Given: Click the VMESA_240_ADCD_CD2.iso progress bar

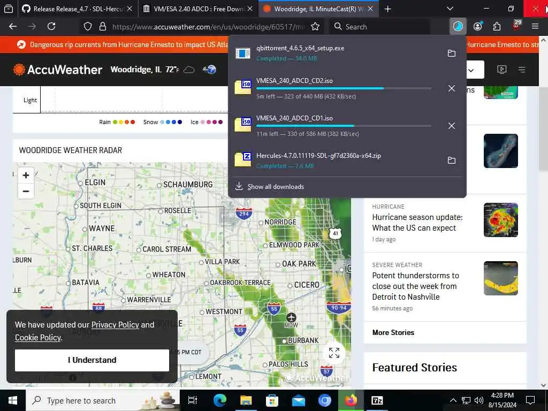Looking at the screenshot, I should click(344, 88).
